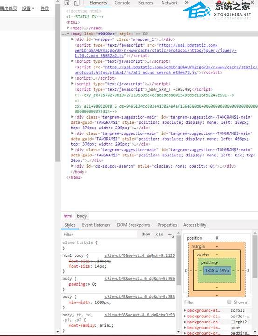Open stylesheet link ending 9:1125

pyautogui.click(x=140, y=255)
